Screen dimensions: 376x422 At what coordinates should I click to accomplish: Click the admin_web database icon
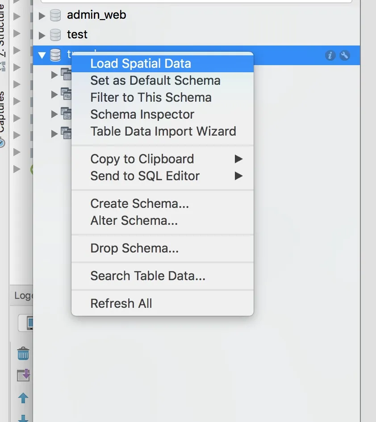click(x=55, y=16)
